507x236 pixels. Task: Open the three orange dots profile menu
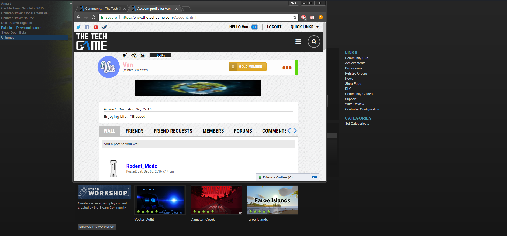[x=287, y=68]
